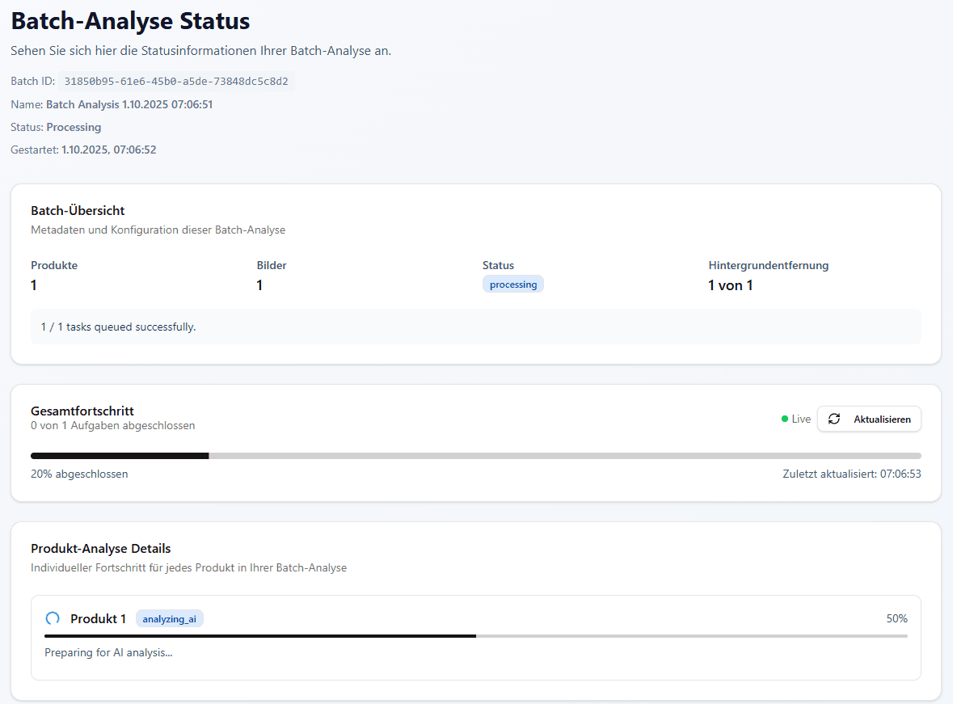Click the 50% label on Produkt 1

tap(896, 619)
